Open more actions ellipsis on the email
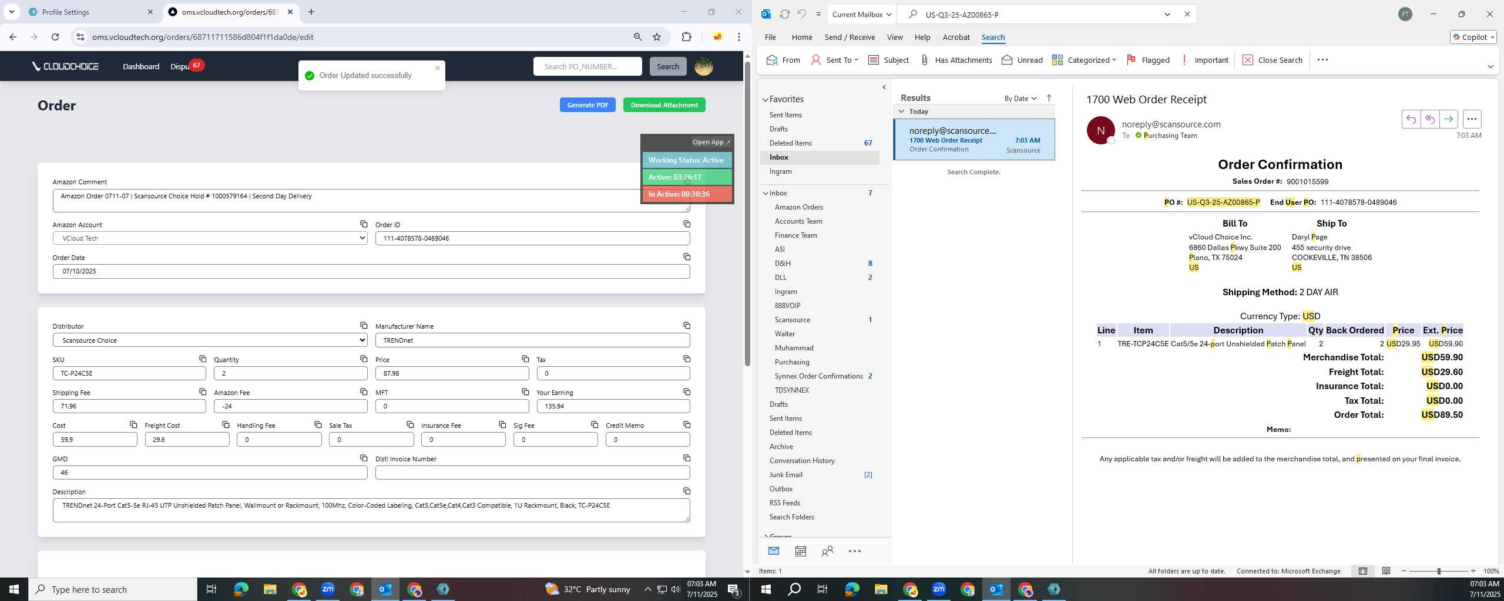1504x601 pixels. click(1472, 119)
